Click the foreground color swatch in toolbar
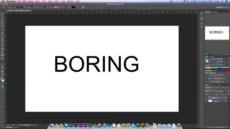This screenshot has height=129, width=230. pyautogui.click(x=1, y=79)
